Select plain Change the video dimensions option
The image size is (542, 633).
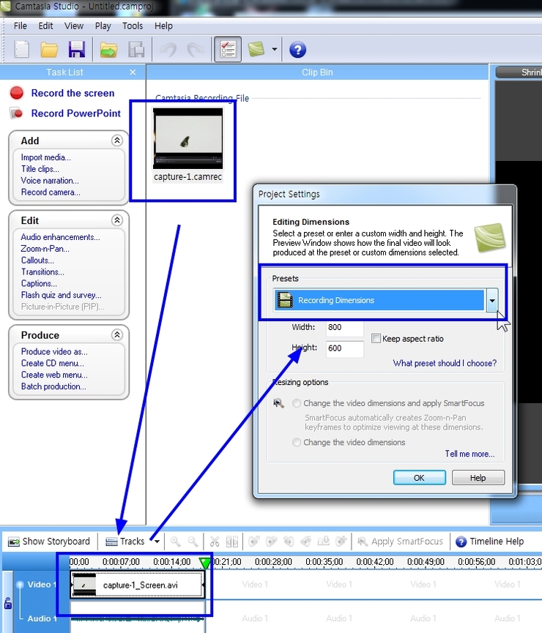coord(297,443)
